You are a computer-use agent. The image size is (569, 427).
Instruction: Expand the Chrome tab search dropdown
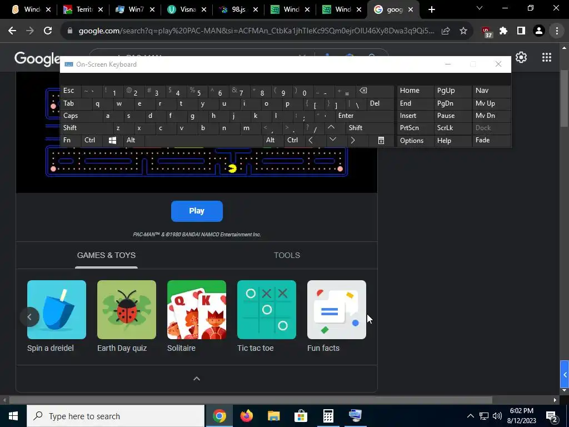coord(480,8)
